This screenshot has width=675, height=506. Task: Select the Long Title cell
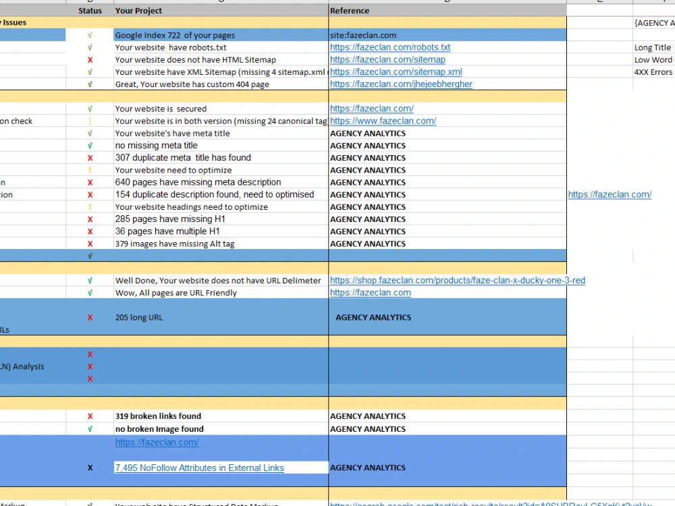[653, 47]
